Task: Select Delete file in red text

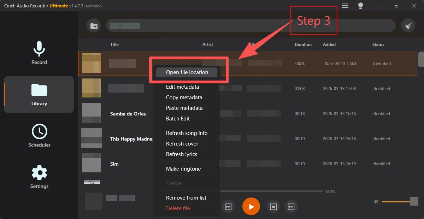Action: 178,208
